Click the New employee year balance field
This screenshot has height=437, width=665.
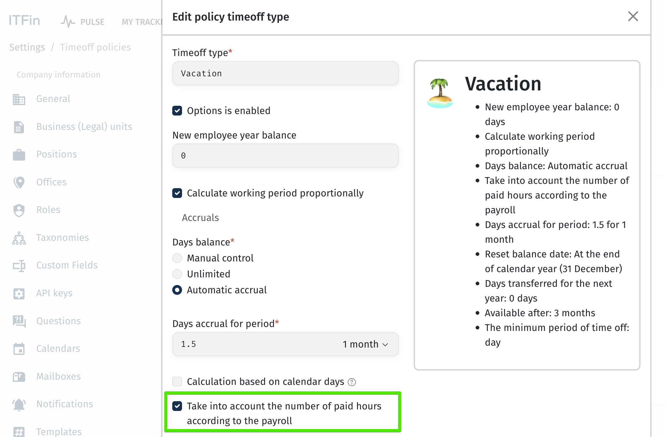(286, 156)
